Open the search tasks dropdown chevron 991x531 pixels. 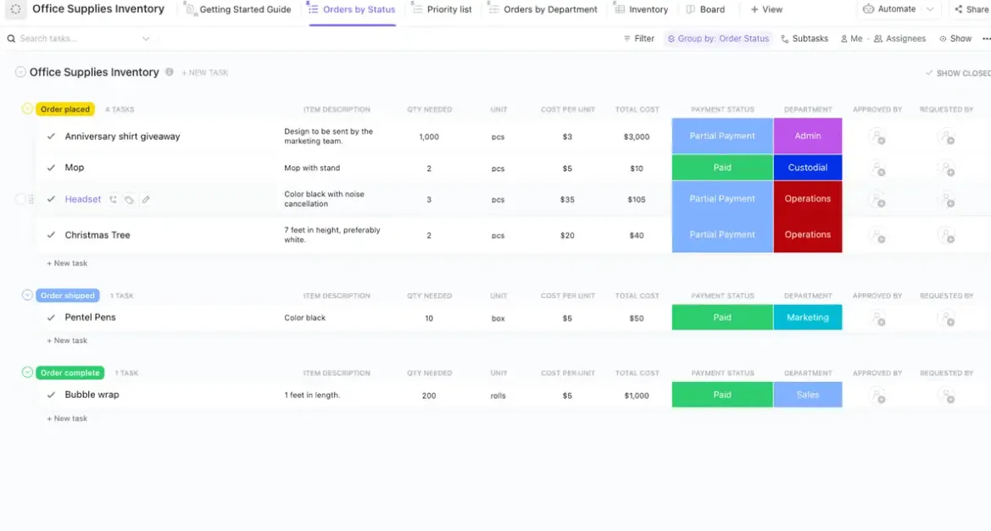click(x=146, y=38)
